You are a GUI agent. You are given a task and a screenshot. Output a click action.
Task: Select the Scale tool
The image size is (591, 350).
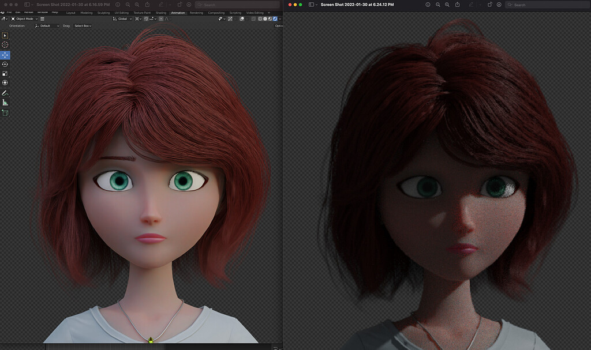tap(5, 74)
